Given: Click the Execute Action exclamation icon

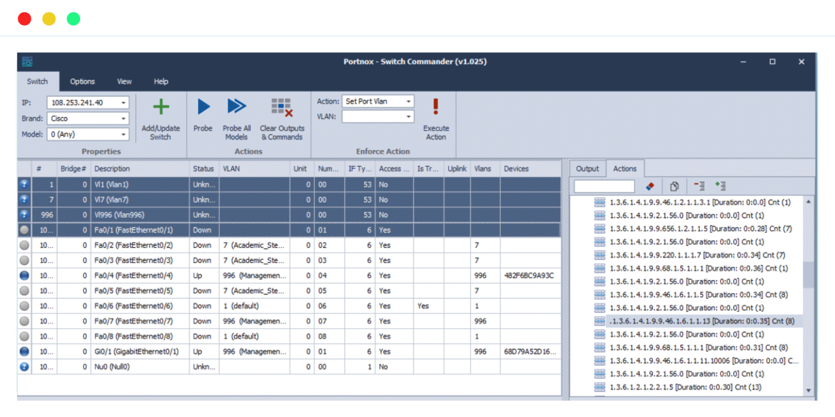Looking at the screenshot, I should click(436, 106).
